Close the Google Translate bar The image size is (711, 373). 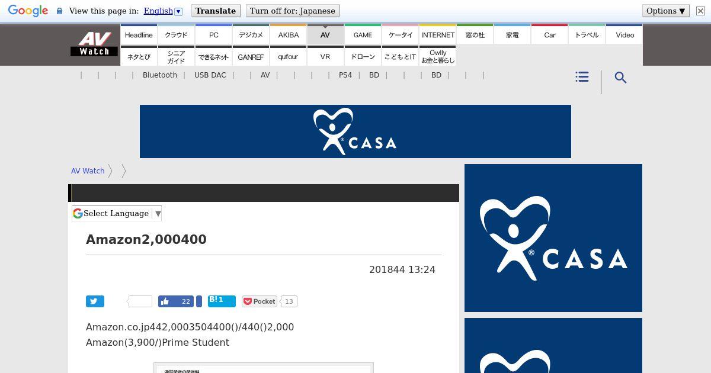(700, 11)
